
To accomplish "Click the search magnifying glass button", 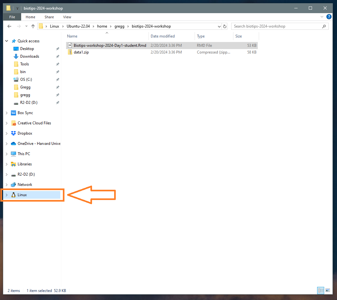I will (324, 26).
